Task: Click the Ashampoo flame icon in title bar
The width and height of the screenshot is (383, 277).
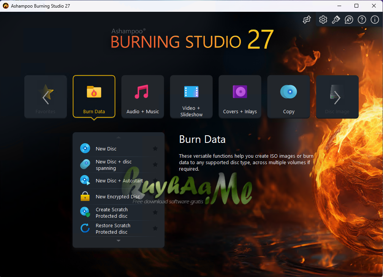Action: click(x=6, y=6)
